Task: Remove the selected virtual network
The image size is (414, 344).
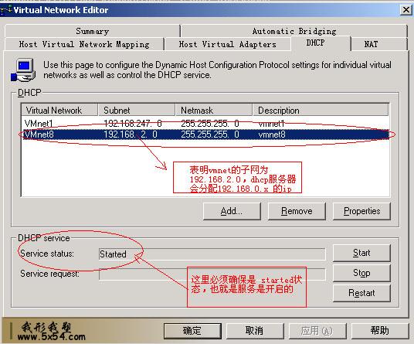Action: [x=297, y=211]
